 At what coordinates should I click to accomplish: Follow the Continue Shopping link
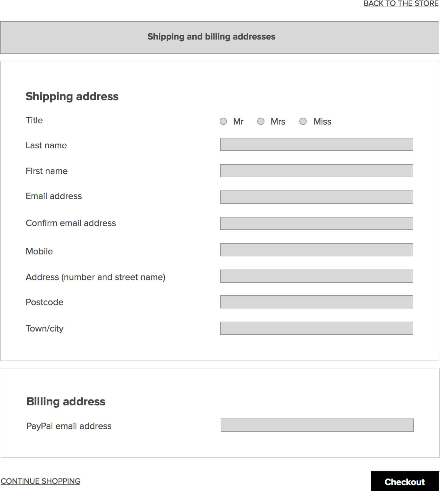point(41,481)
